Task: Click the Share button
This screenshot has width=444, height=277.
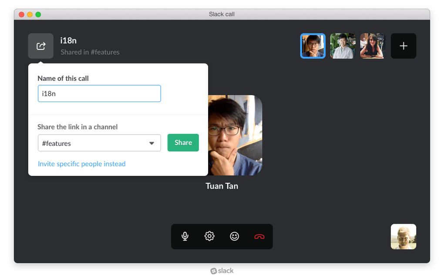Action: (x=183, y=142)
